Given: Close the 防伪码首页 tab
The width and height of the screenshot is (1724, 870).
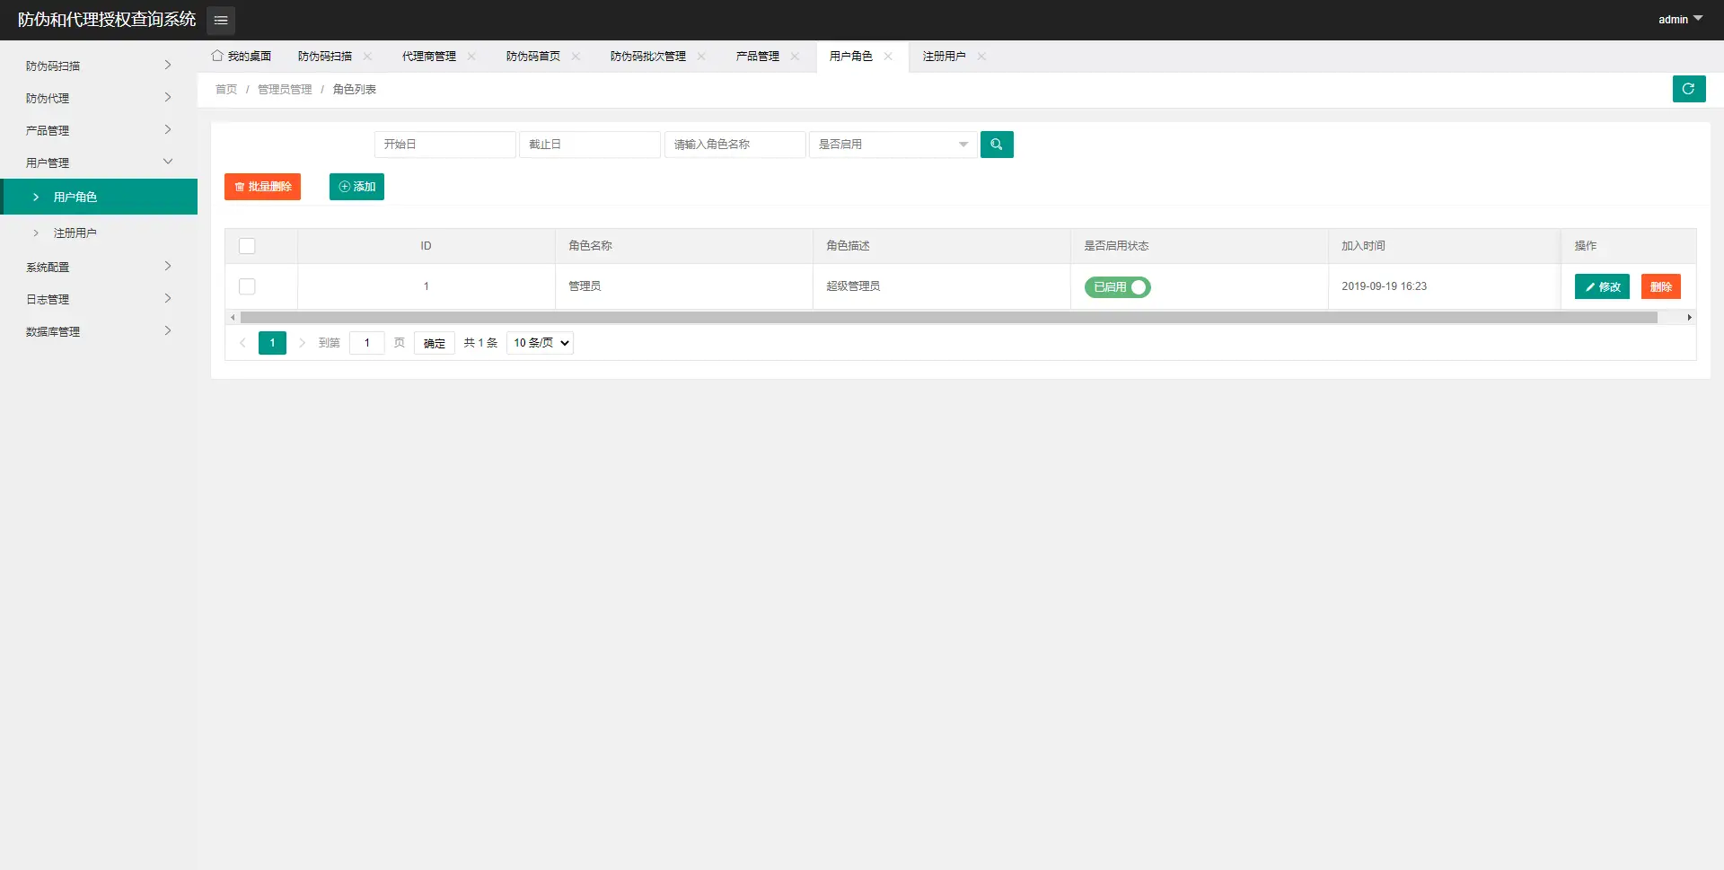Looking at the screenshot, I should coord(576,57).
